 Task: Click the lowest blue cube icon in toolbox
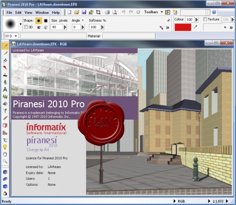[5, 187]
